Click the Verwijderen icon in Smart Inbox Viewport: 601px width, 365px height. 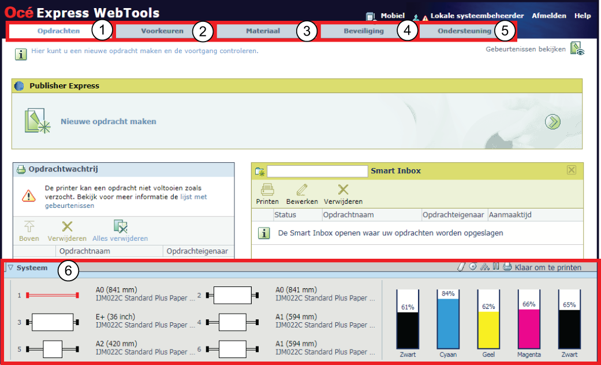click(x=343, y=190)
